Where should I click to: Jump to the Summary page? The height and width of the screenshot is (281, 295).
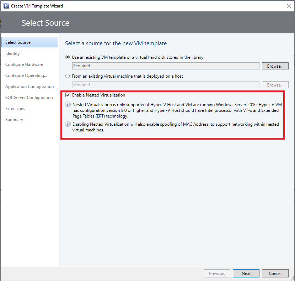14,120
